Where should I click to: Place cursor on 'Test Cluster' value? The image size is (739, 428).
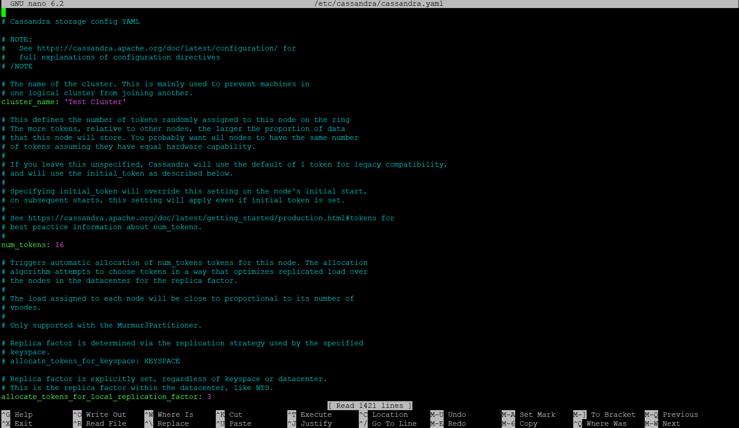coord(95,102)
